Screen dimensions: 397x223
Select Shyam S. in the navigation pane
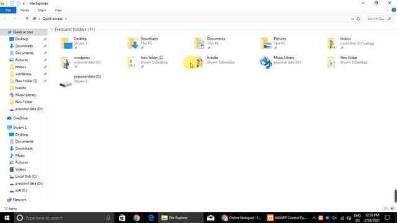coord(20,128)
